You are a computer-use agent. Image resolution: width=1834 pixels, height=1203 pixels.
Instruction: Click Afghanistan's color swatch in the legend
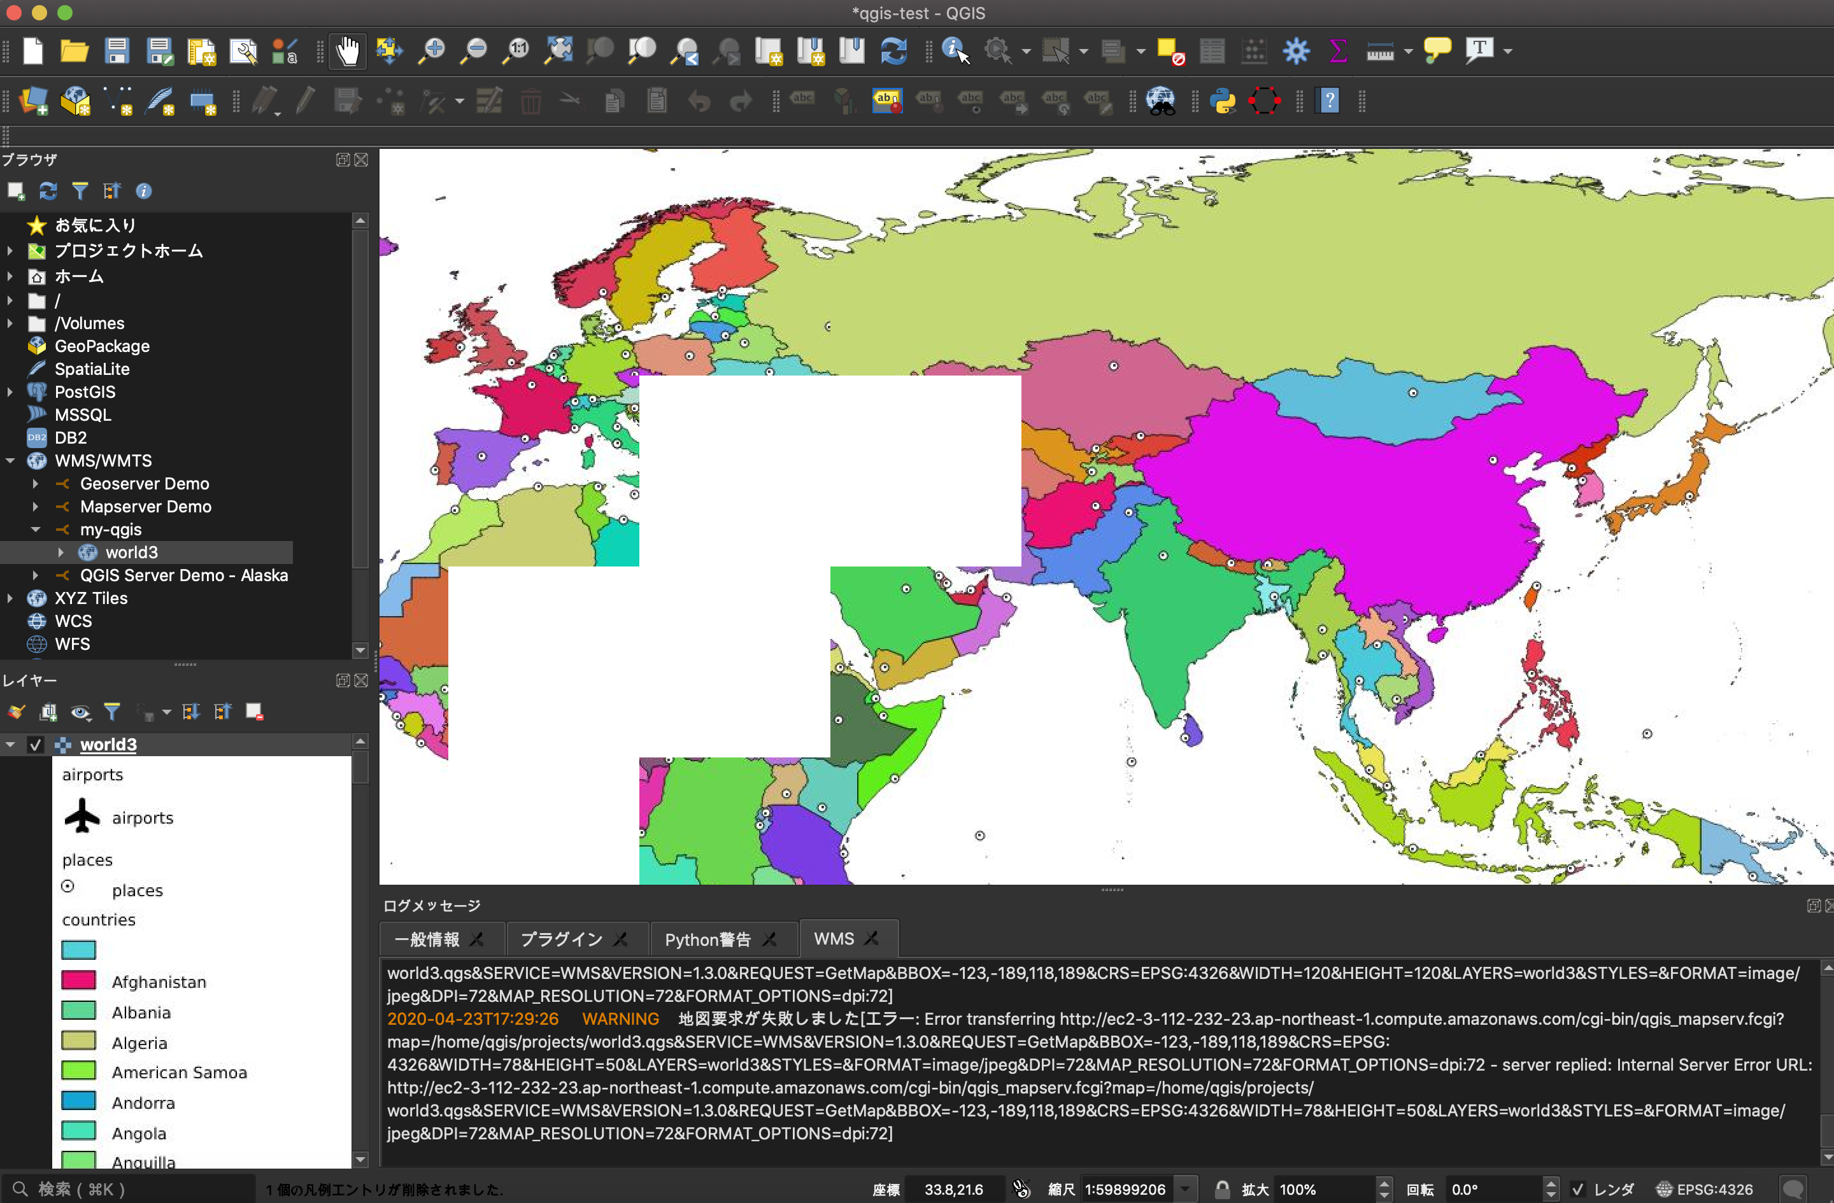(78, 980)
